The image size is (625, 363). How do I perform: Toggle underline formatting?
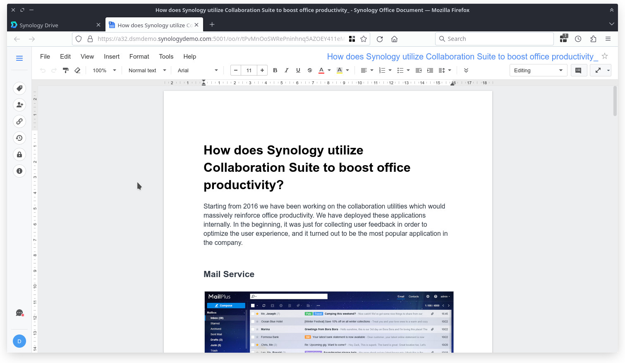click(x=298, y=70)
